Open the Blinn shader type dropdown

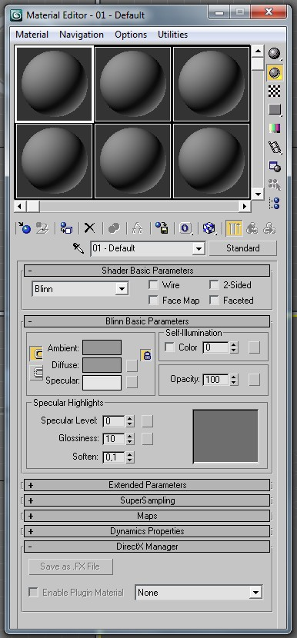point(122,289)
